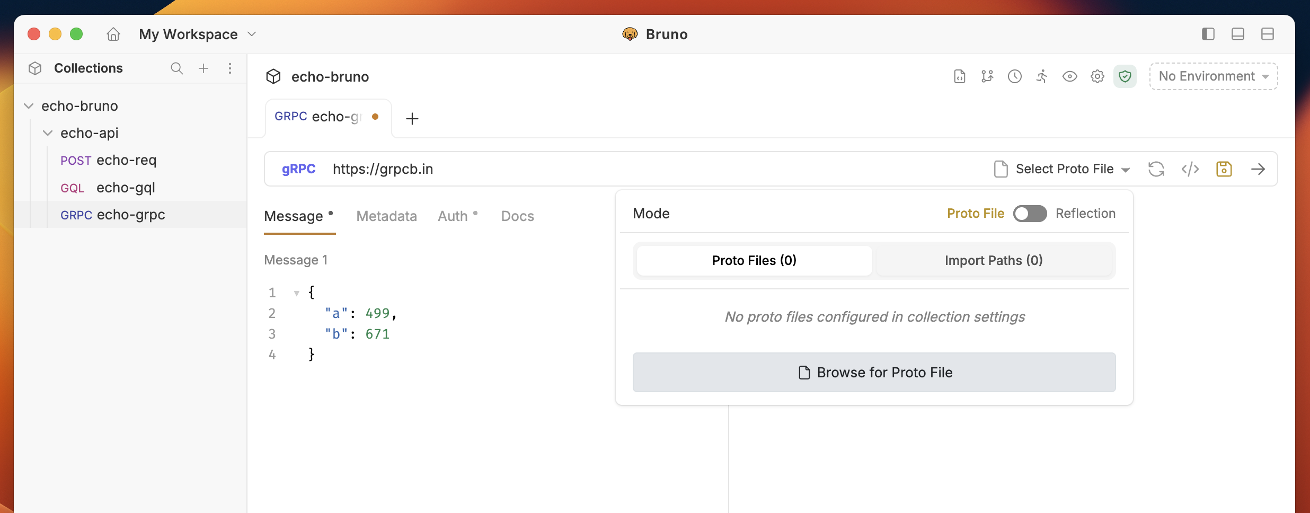Switch to the Docs tab
Image resolution: width=1310 pixels, height=513 pixels.
click(518, 216)
